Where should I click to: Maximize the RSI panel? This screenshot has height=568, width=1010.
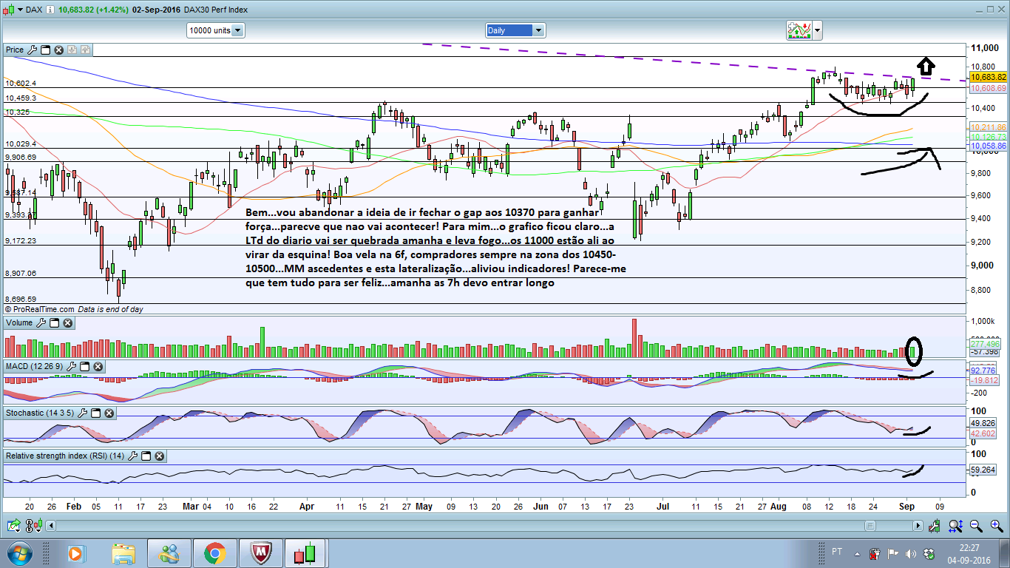146,456
